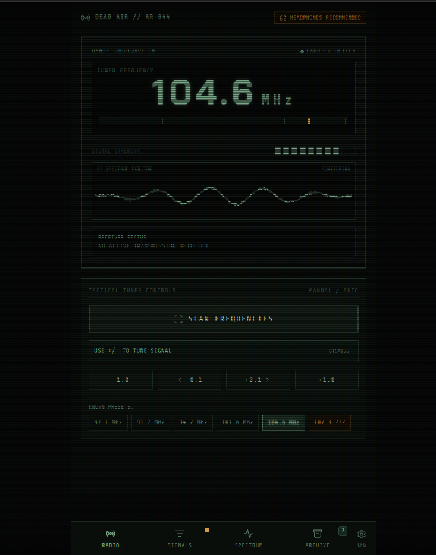Click the Receiver Status label

[x=124, y=238]
